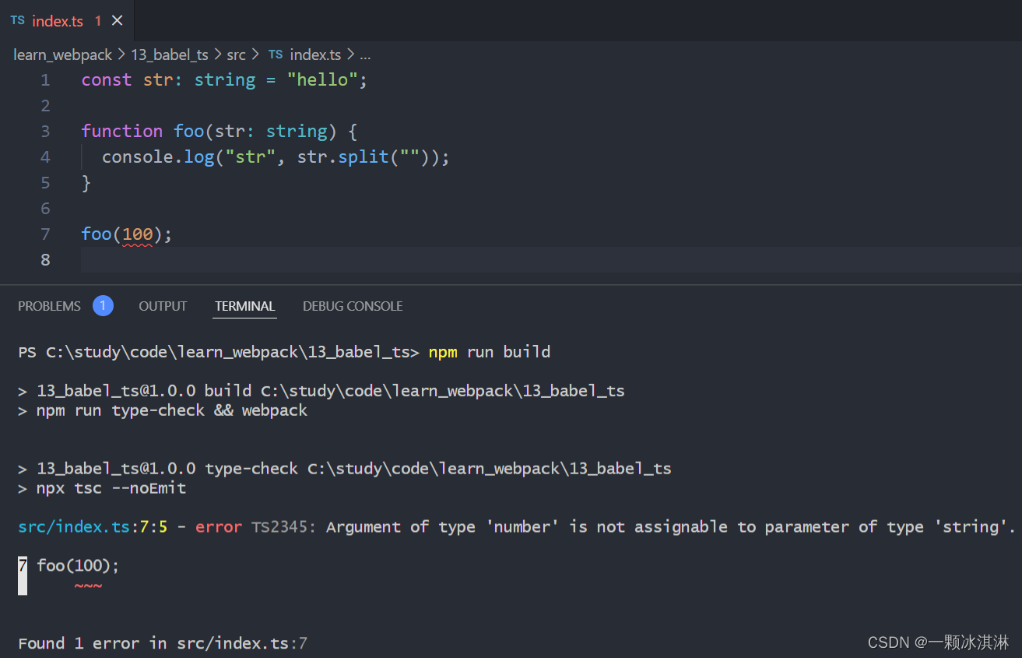Open src/index.ts:7:5 error link in terminal
This screenshot has width=1022, height=658.
pos(93,527)
